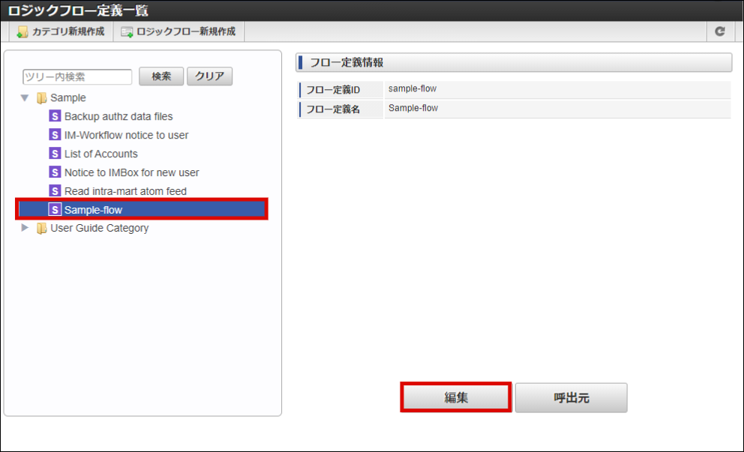This screenshot has height=452, width=744.
Task: Click S icon of Read intra-mart atom feed
Action: [x=55, y=190]
